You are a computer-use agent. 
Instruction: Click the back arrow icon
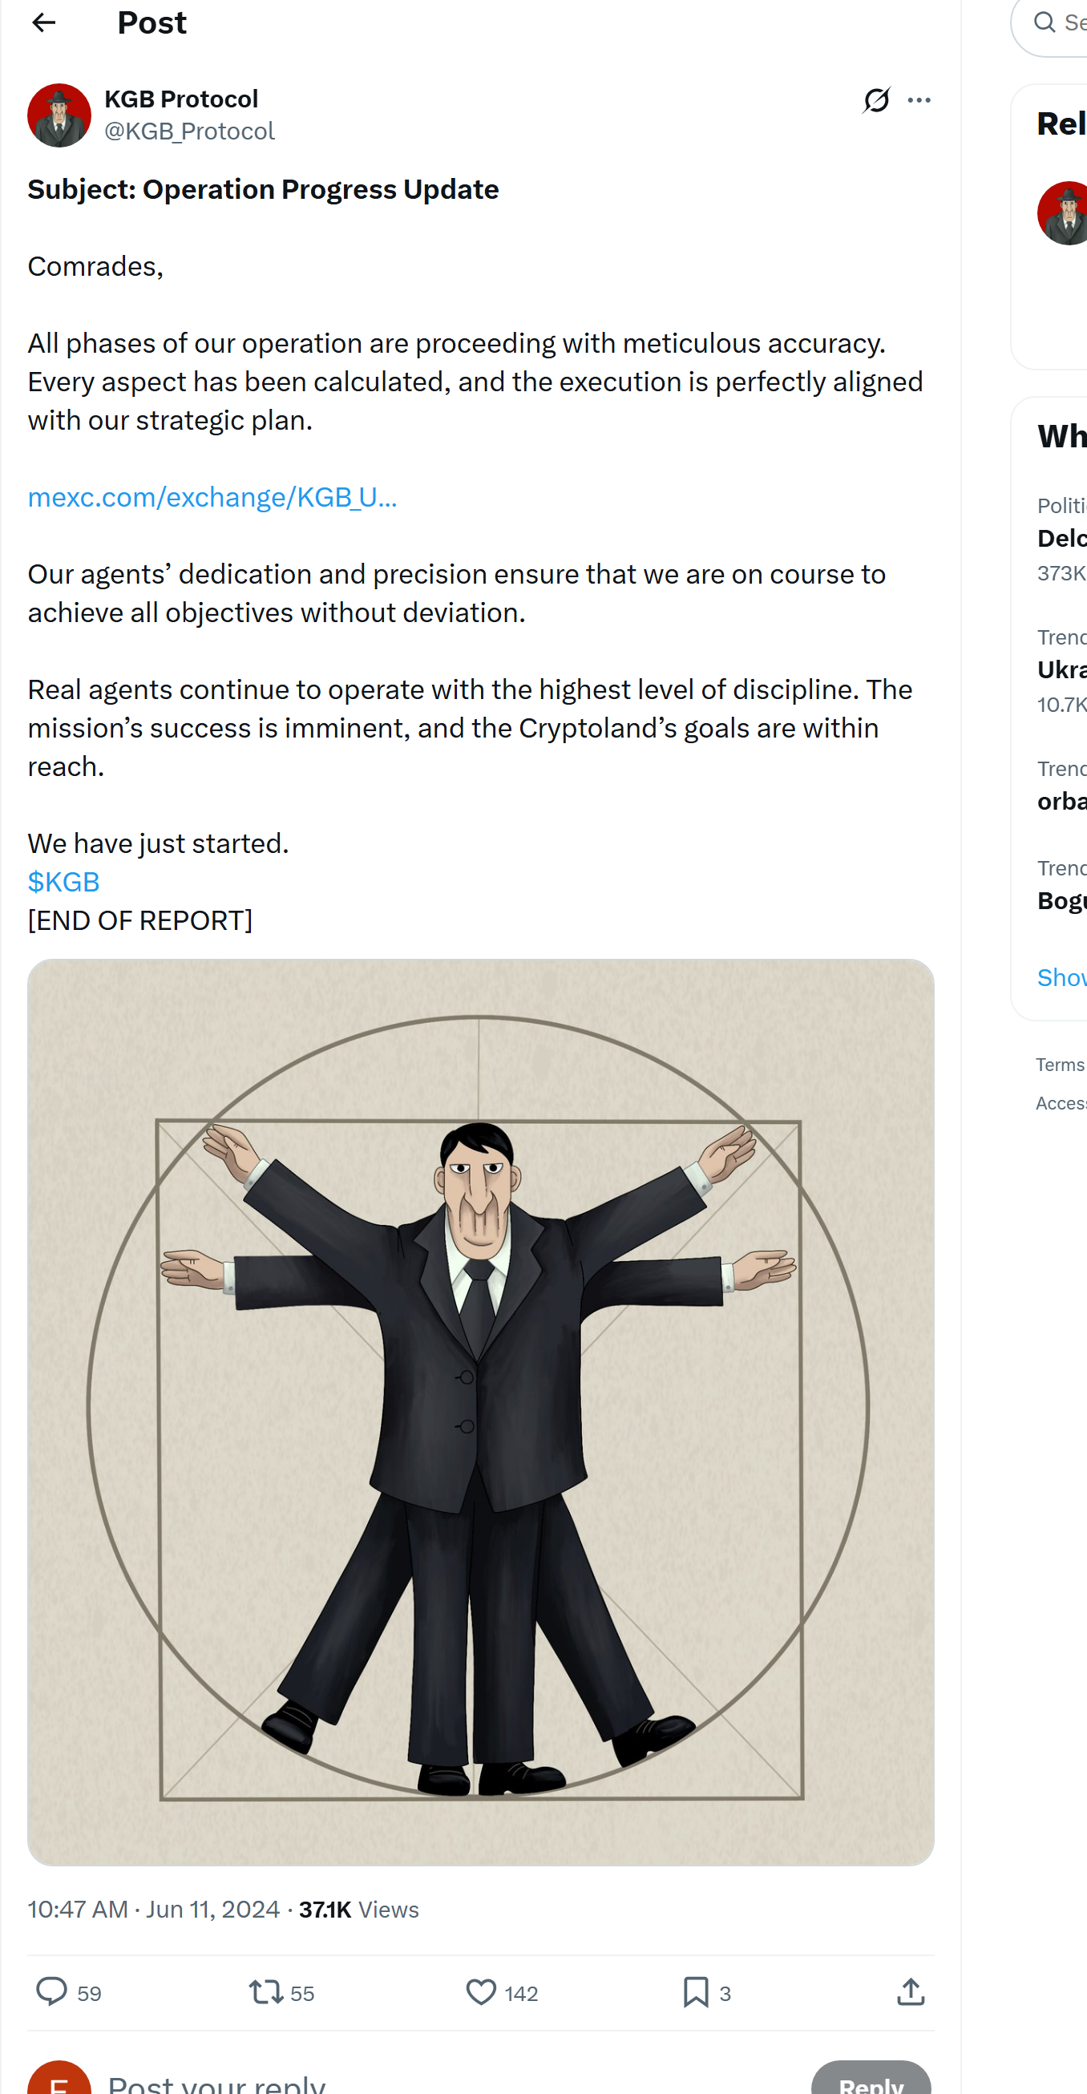44,22
